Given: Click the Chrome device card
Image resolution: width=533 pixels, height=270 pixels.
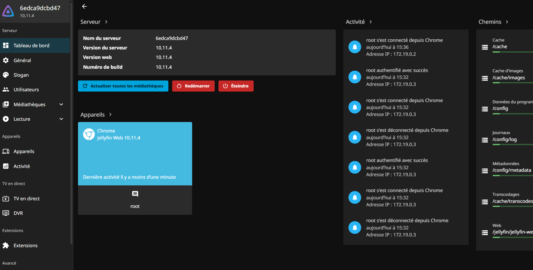Looking at the screenshot, I should 135,154.
